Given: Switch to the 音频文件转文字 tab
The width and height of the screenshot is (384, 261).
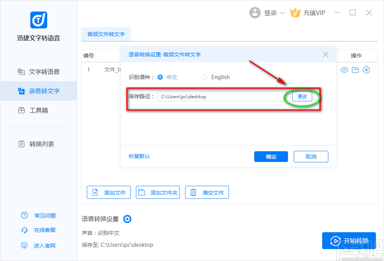Looking at the screenshot, I should coord(106,34).
